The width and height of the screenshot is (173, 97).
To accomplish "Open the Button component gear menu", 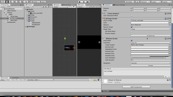I will 170,39.
